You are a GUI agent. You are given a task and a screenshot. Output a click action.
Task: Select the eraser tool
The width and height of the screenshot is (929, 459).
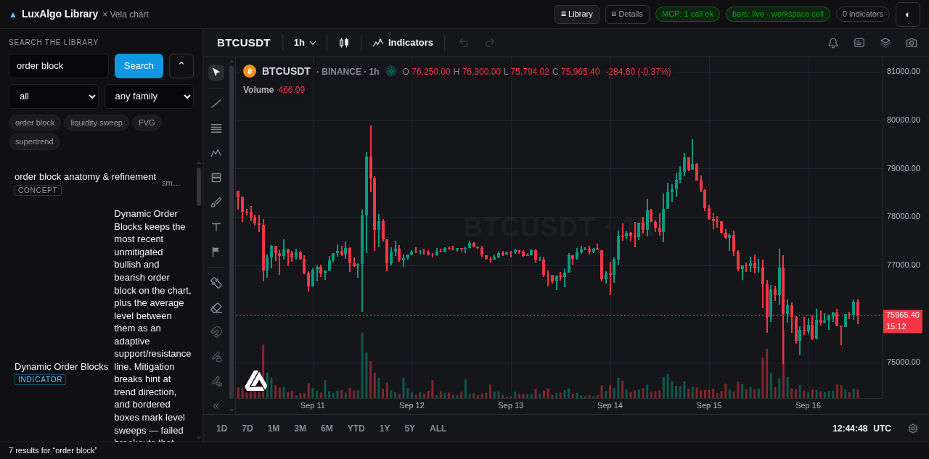[x=216, y=307]
